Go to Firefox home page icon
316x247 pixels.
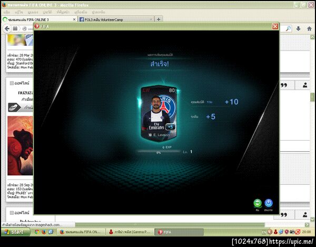click(x=309, y=28)
